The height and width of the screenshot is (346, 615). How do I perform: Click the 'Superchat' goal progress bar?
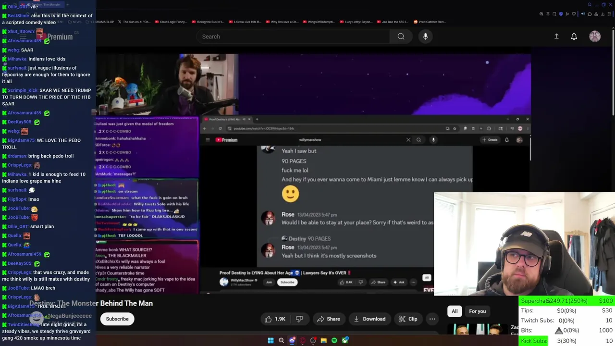[566, 301]
